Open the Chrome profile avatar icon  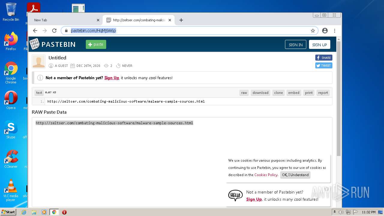click(x=325, y=30)
